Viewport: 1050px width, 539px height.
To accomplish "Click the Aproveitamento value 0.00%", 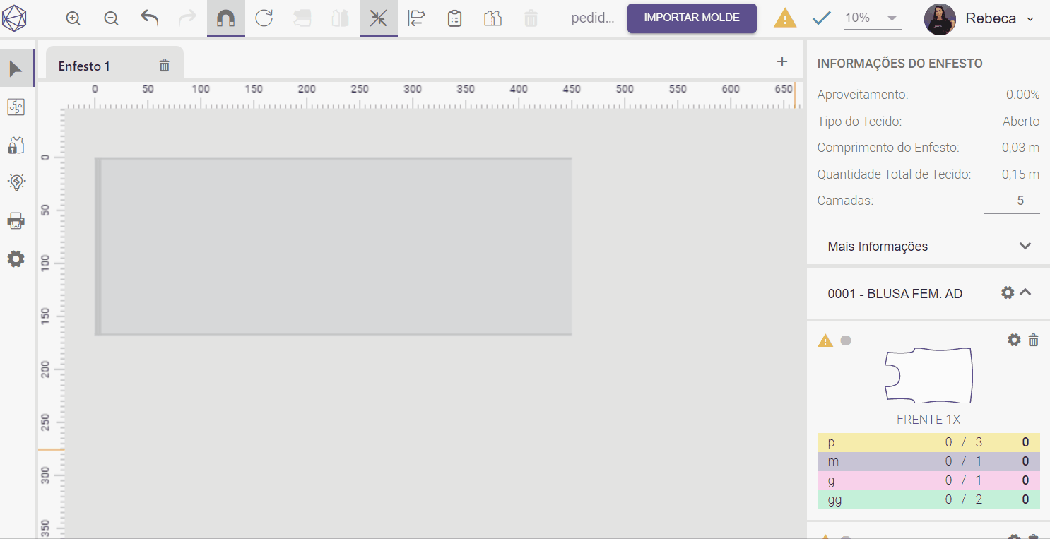I will pos(1022,95).
